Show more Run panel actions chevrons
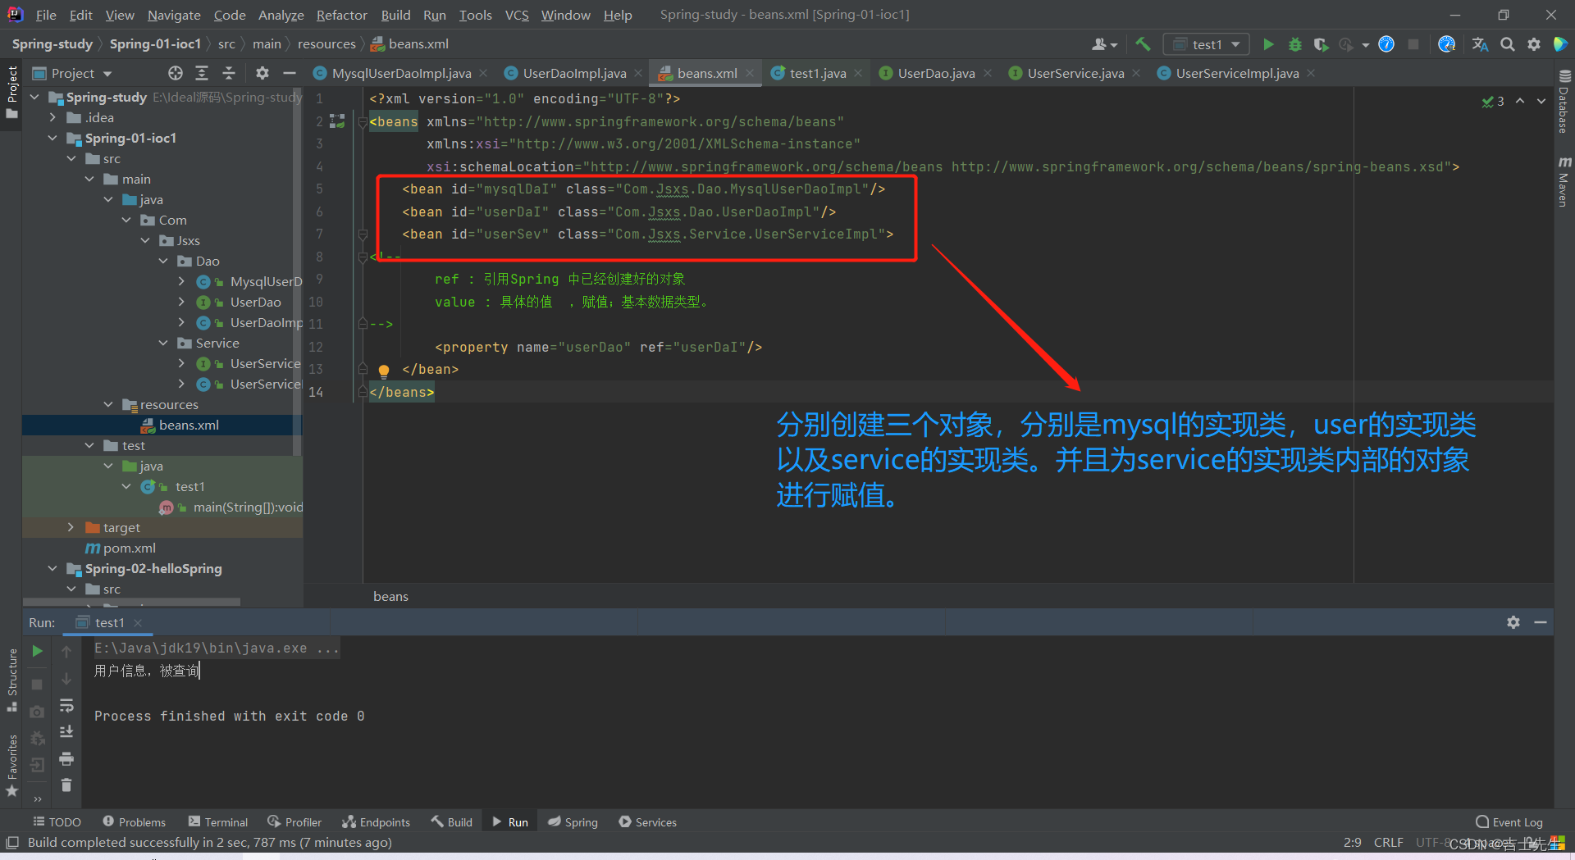 (x=38, y=799)
